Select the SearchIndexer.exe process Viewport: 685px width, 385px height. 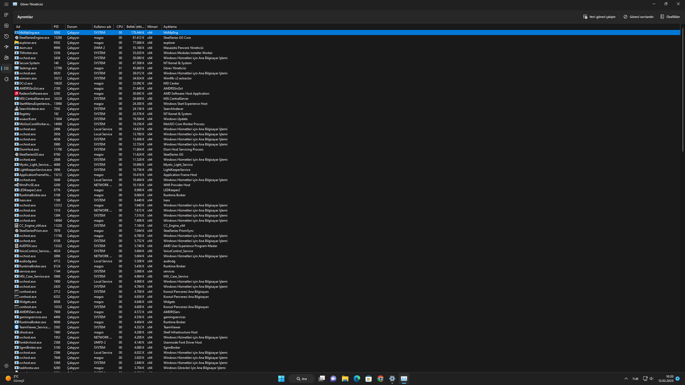pyautogui.click(x=347, y=109)
